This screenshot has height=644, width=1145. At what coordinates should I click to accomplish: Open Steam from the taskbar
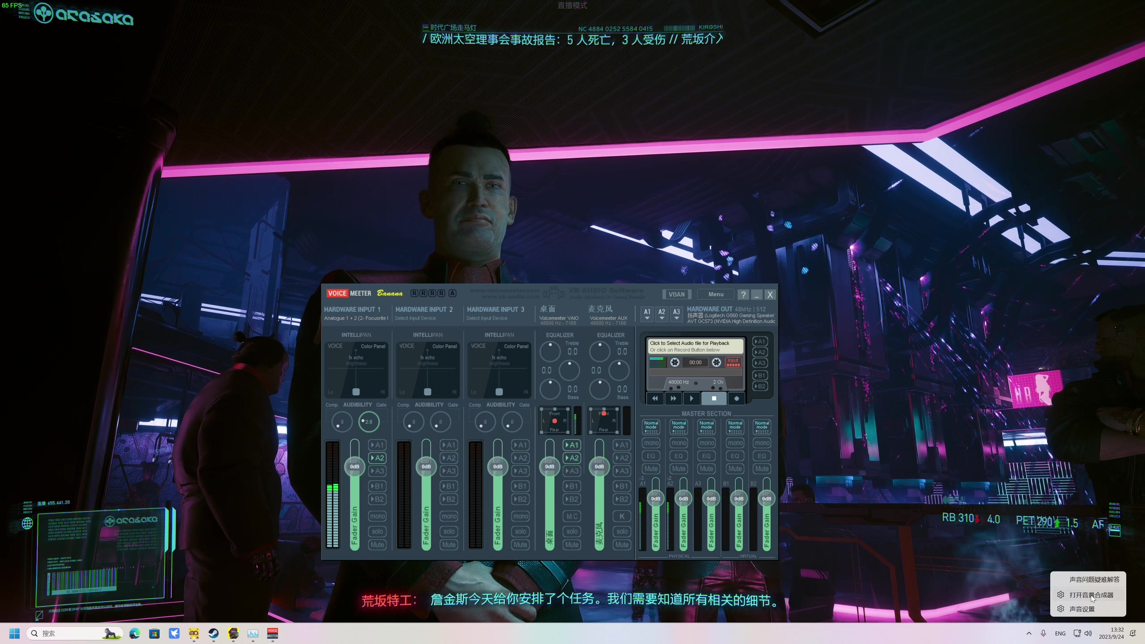tap(213, 633)
